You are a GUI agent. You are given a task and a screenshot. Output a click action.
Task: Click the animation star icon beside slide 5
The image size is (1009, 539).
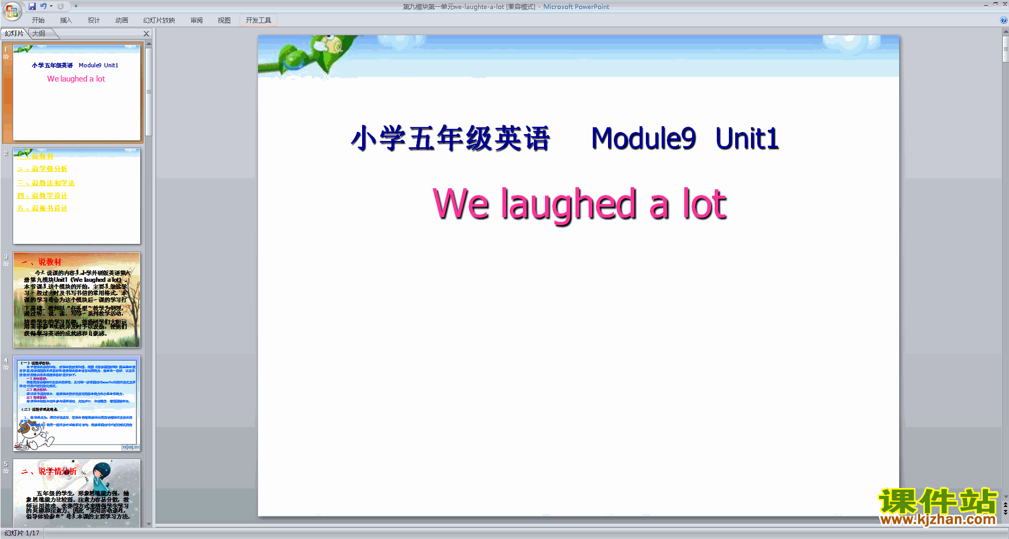[6, 471]
